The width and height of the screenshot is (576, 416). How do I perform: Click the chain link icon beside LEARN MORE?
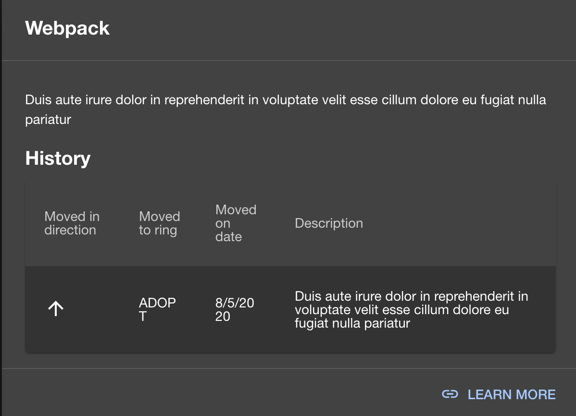click(x=450, y=394)
